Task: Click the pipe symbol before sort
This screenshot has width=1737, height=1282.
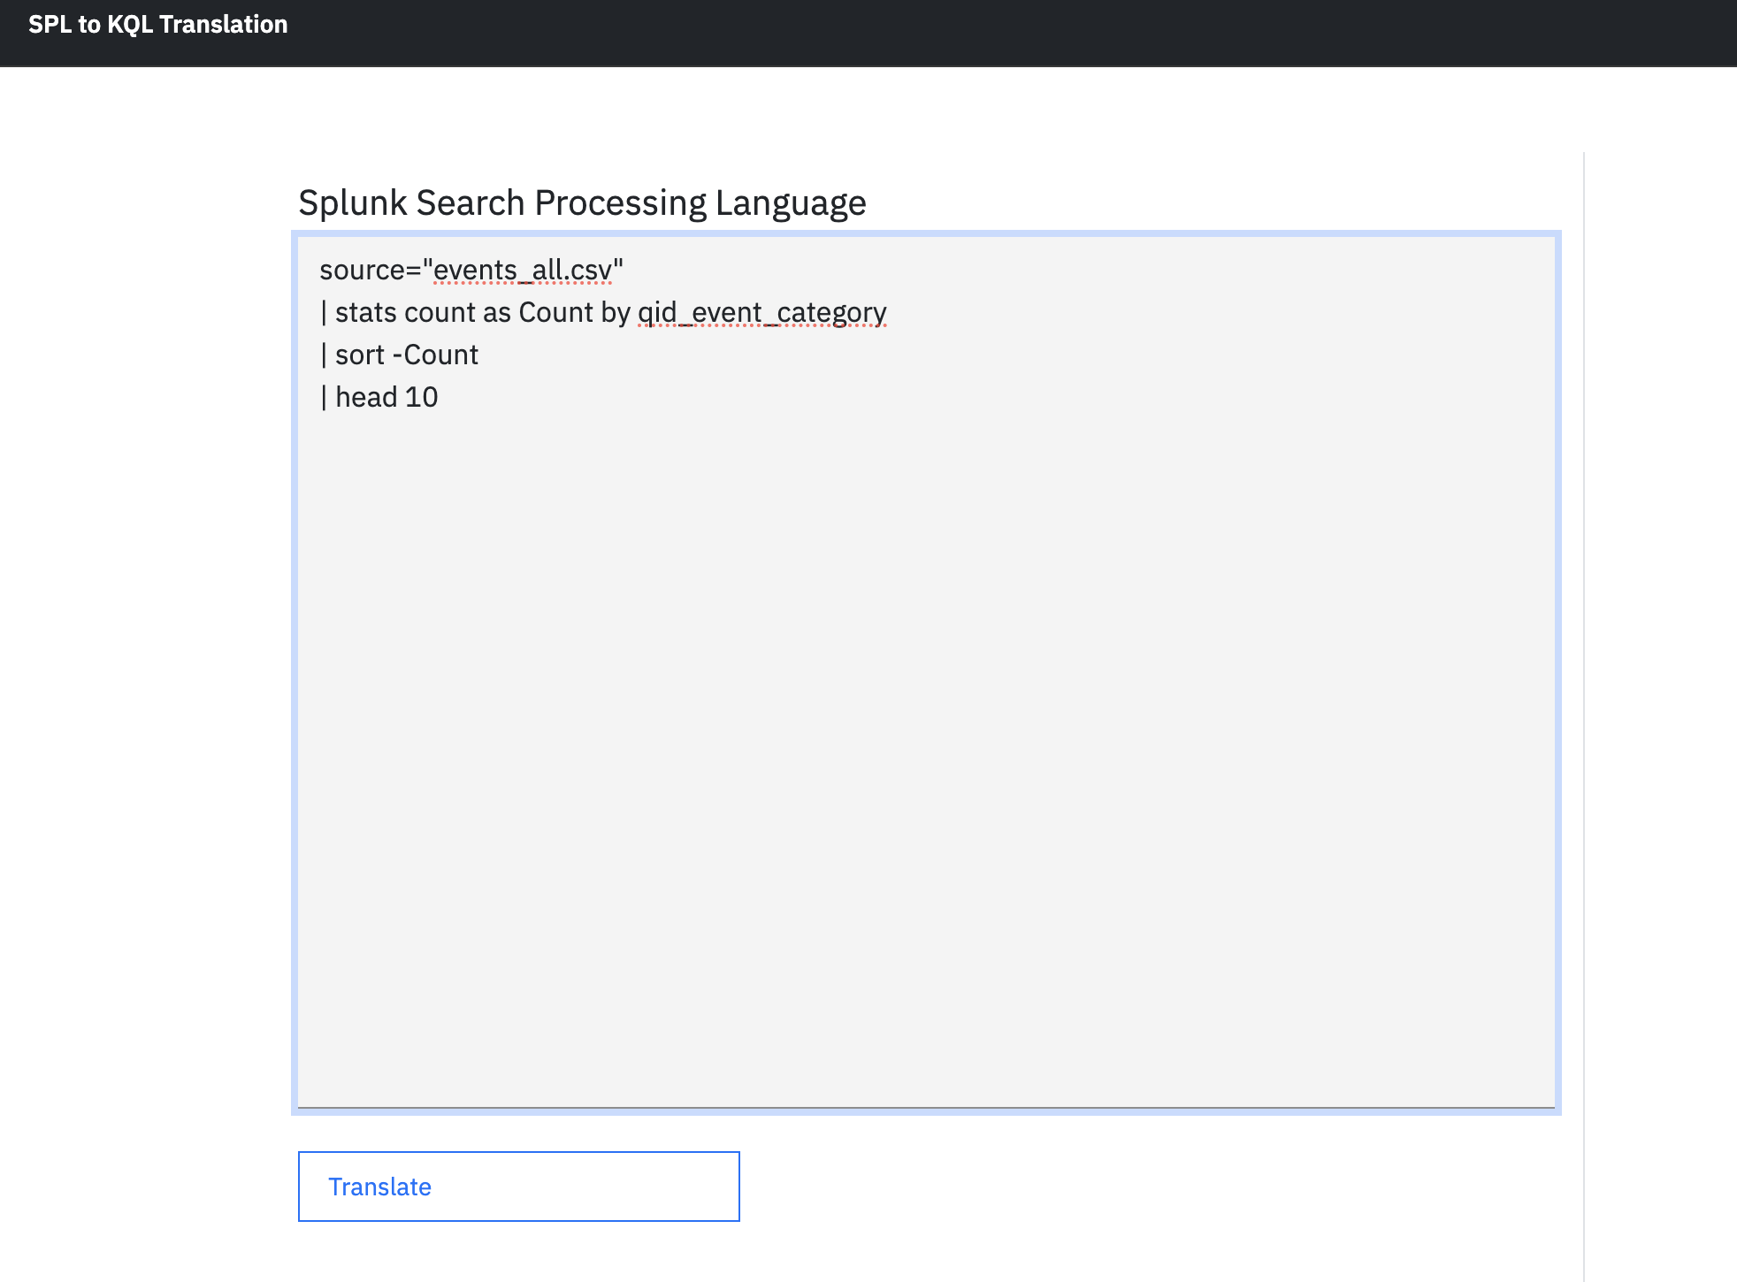Action: 325,354
